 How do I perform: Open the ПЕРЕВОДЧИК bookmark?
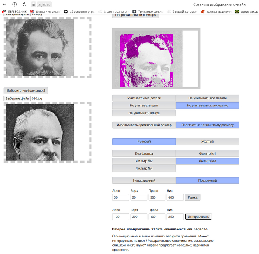(x=14, y=11)
